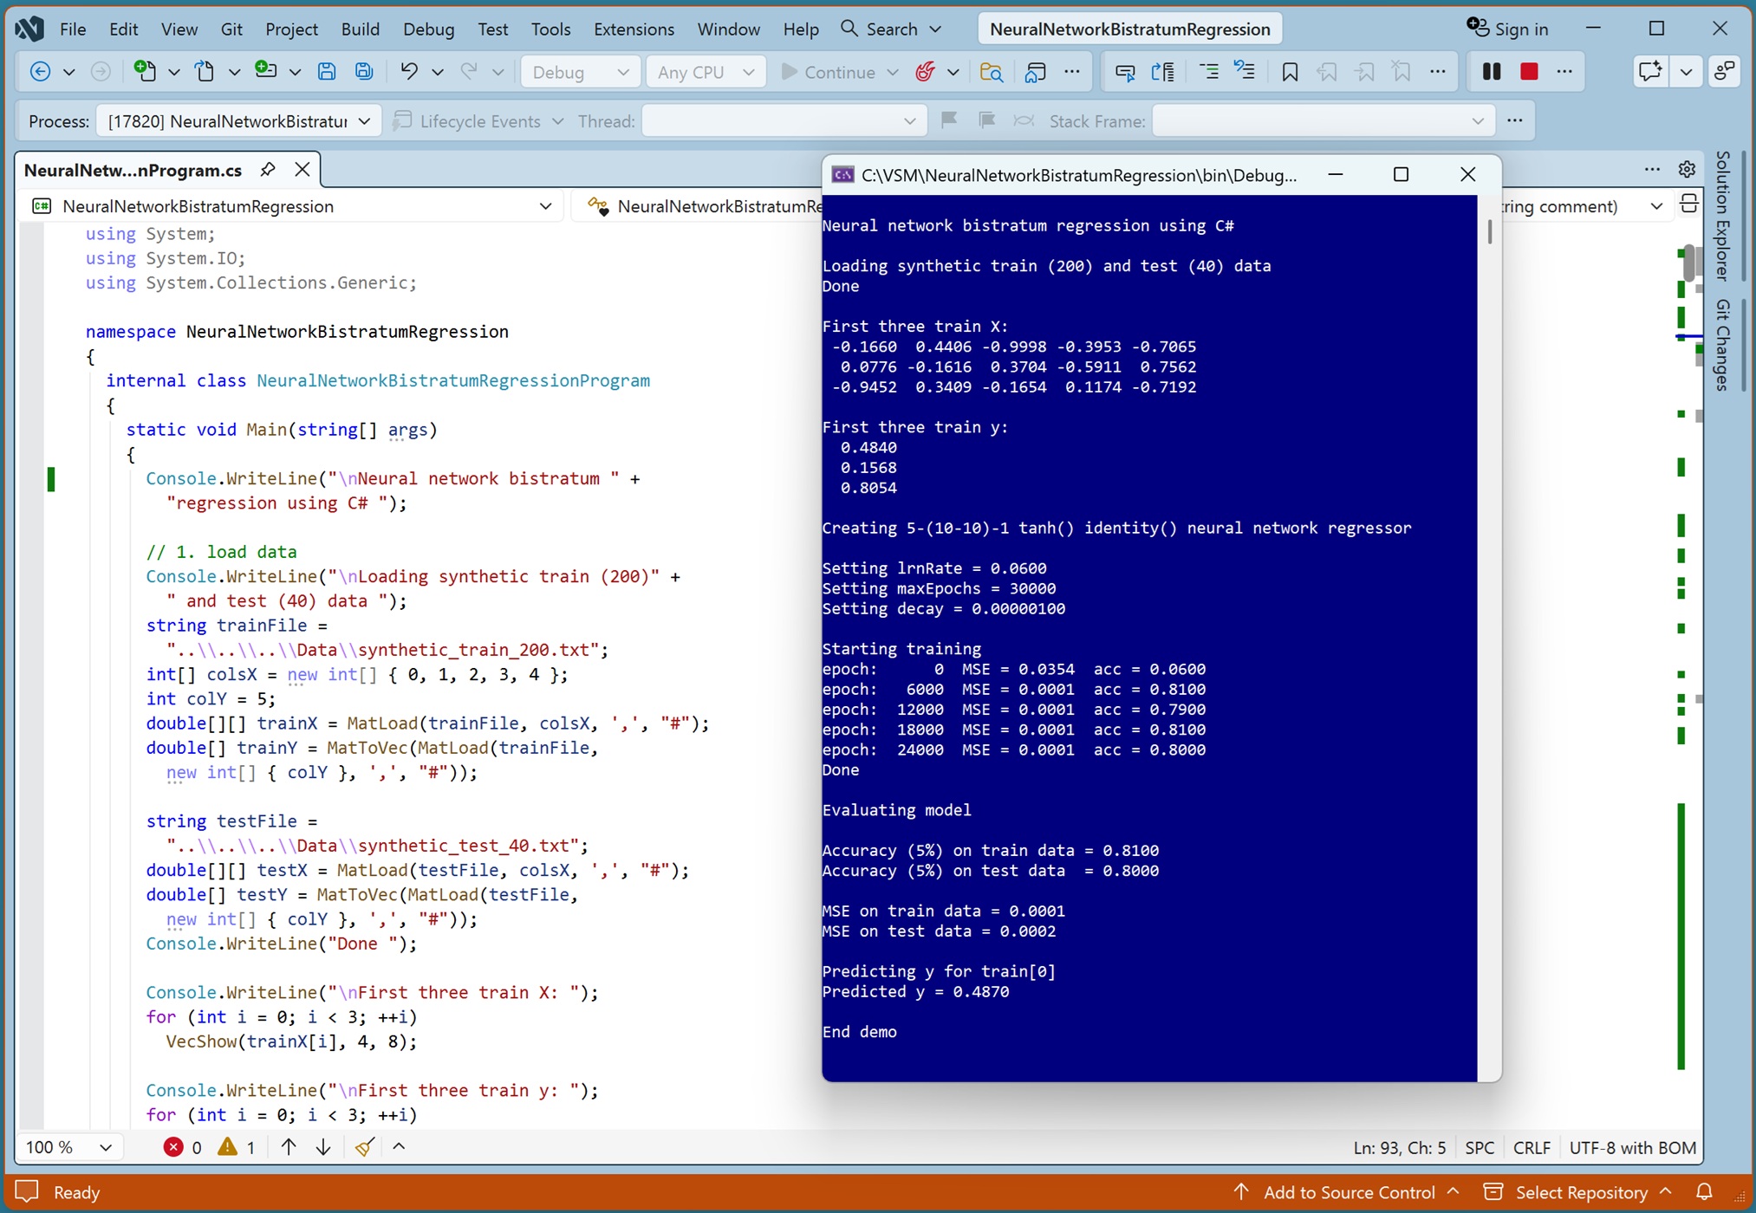Open the Extensions menu

pyautogui.click(x=634, y=29)
